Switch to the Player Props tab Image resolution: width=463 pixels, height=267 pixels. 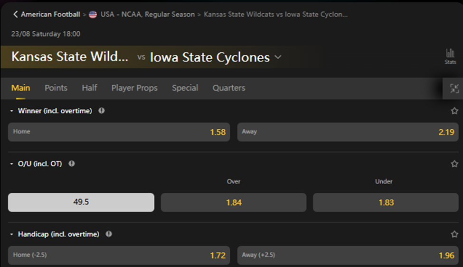(x=134, y=88)
